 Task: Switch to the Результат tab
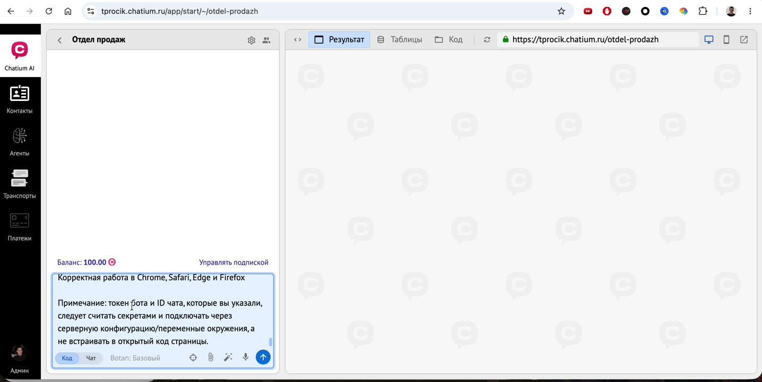coord(339,39)
